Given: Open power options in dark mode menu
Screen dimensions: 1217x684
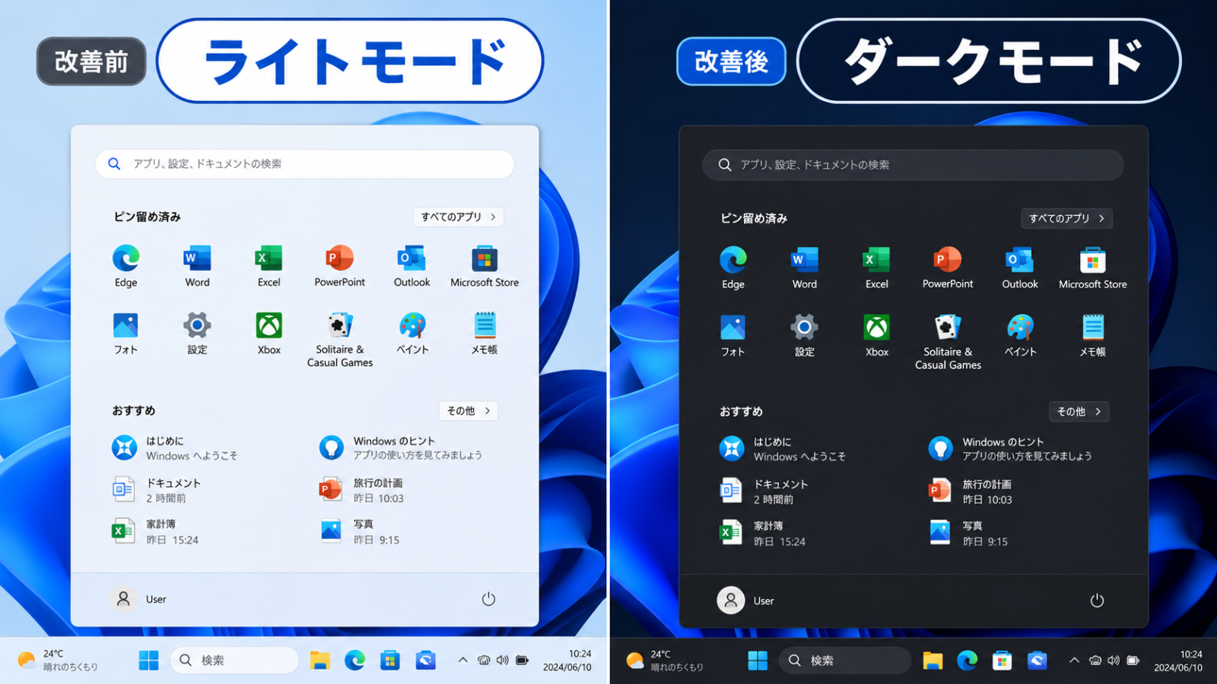Looking at the screenshot, I should point(1097,600).
